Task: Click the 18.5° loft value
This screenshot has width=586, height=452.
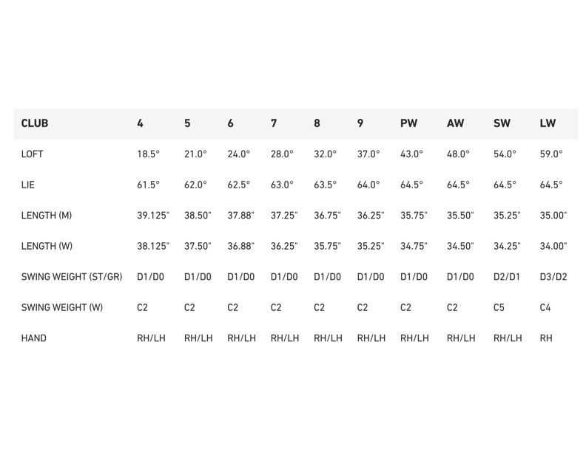Action: pyautogui.click(x=149, y=154)
